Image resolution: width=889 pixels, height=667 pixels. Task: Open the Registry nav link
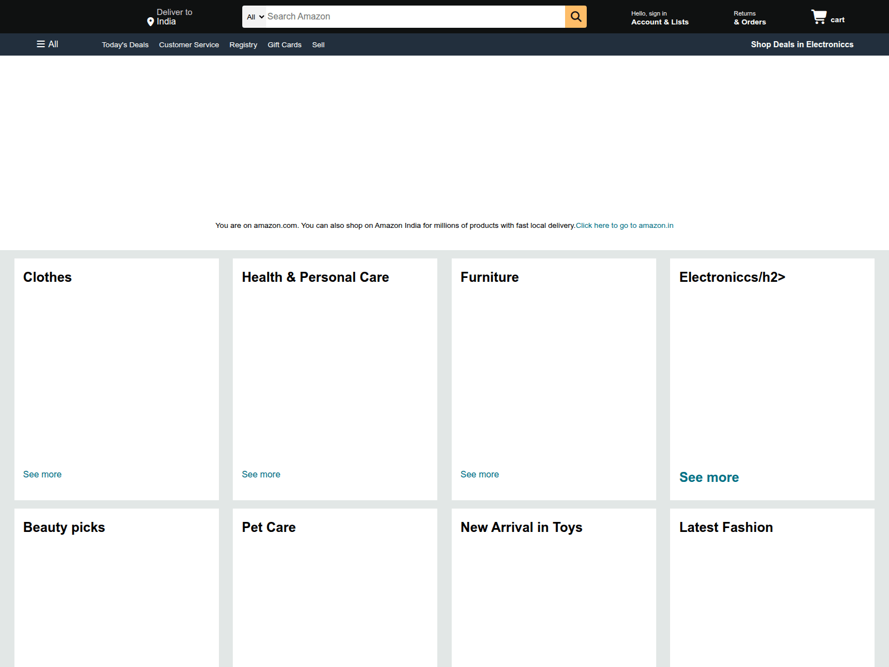[243, 45]
